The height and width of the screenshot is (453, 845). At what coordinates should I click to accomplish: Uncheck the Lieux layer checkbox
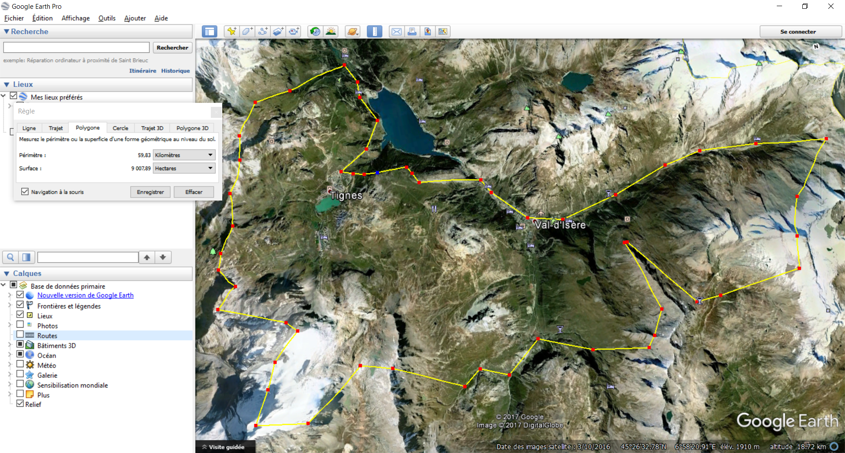pyautogui.click(x=20, y=314)
